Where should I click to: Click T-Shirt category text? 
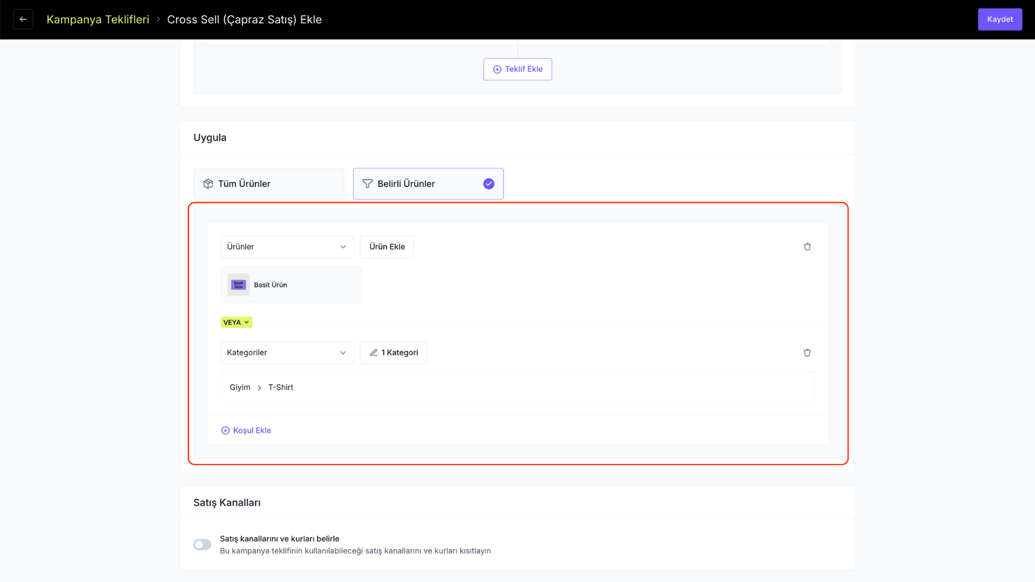(x=281, y=387)
